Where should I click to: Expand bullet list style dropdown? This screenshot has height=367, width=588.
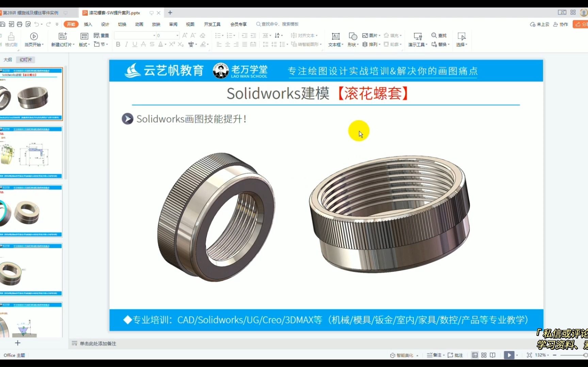[x=223, y=35]
